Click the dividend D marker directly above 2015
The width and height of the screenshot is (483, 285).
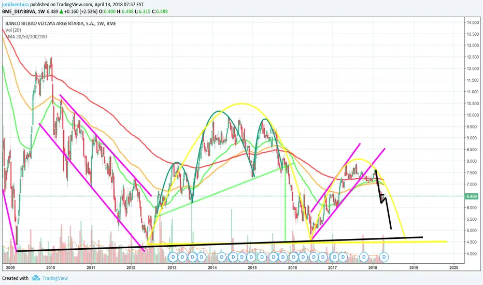click(252, 256)
